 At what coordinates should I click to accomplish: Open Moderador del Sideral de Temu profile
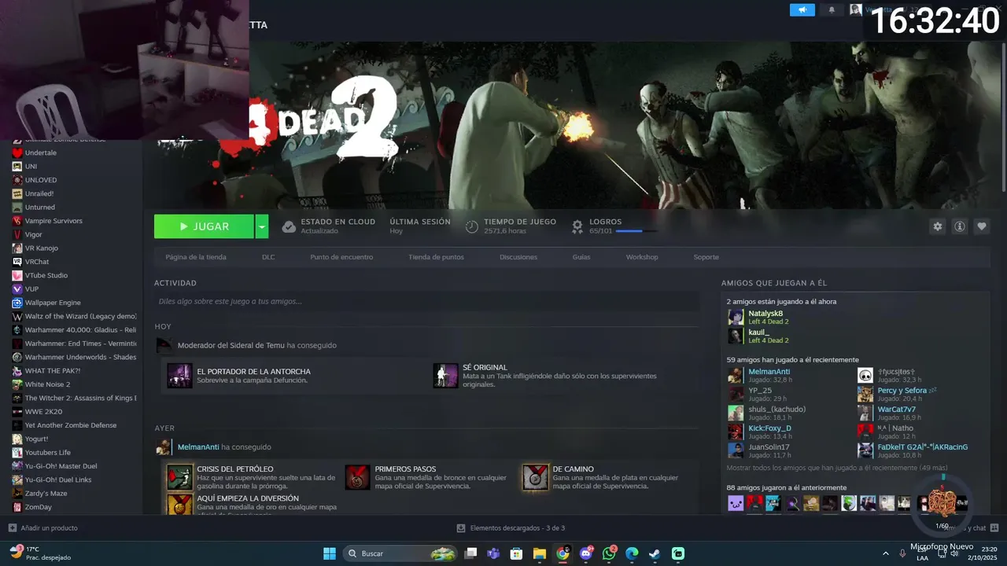(231, 345)
